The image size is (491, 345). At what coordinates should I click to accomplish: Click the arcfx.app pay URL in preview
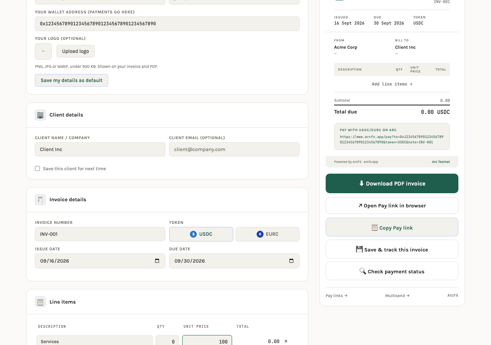[392, 140]
